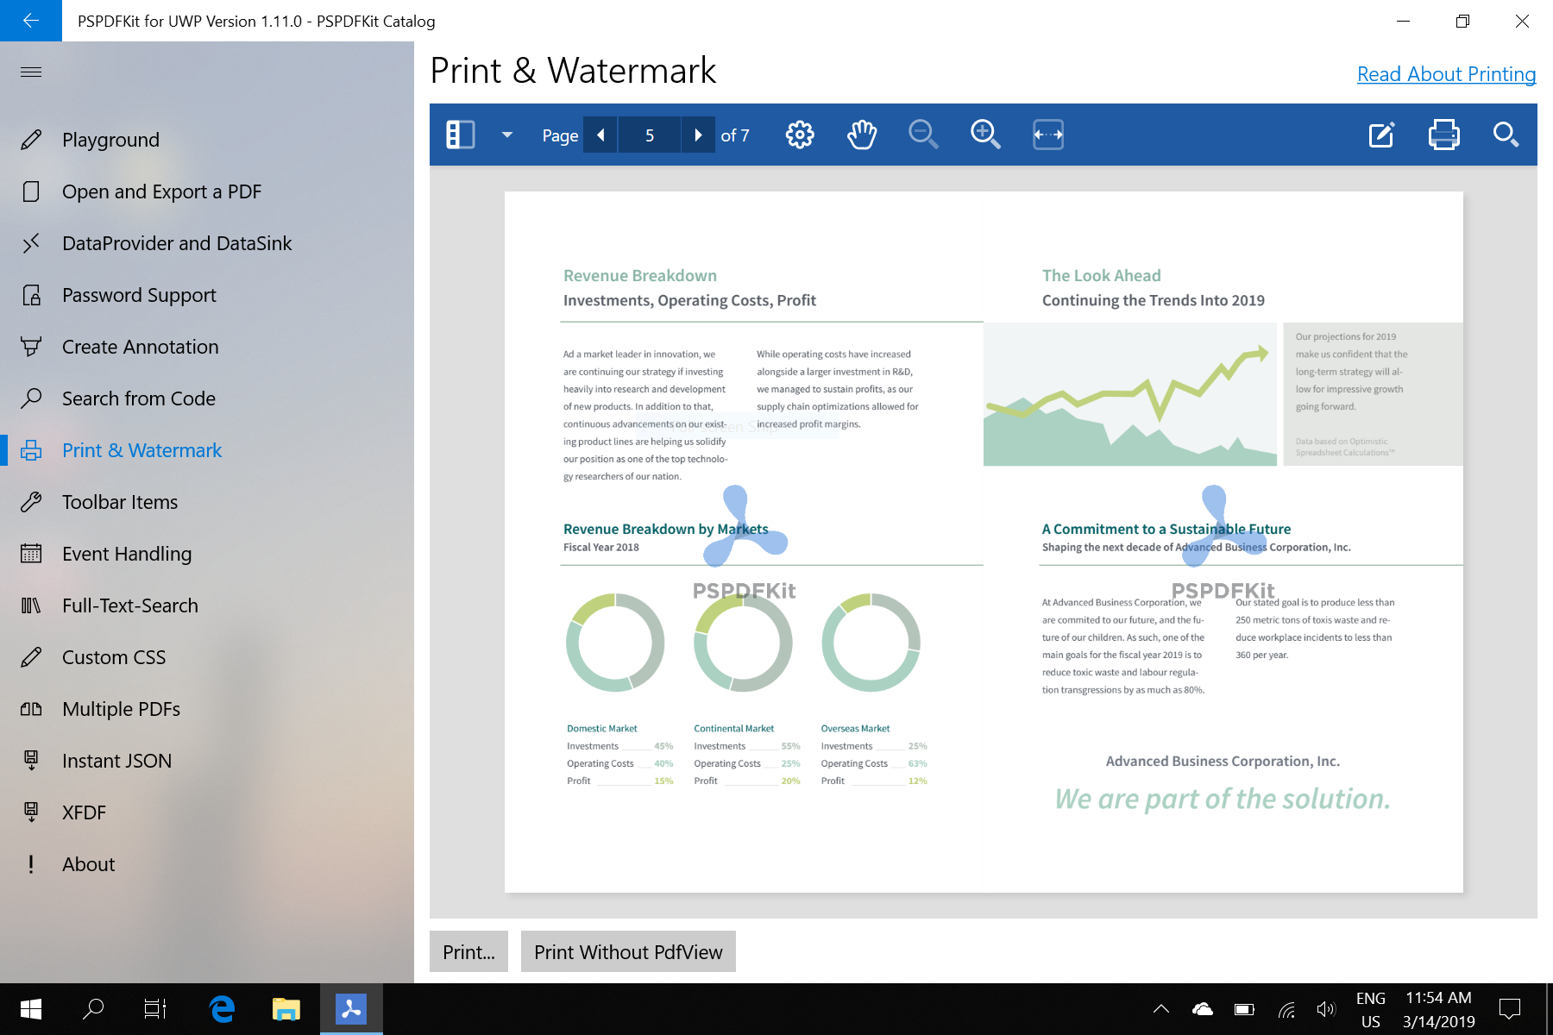Viewport: 1553px width, 1035px height.
Task: Expand the sidebar layout dropdown arrow
Action: point(507,135)
